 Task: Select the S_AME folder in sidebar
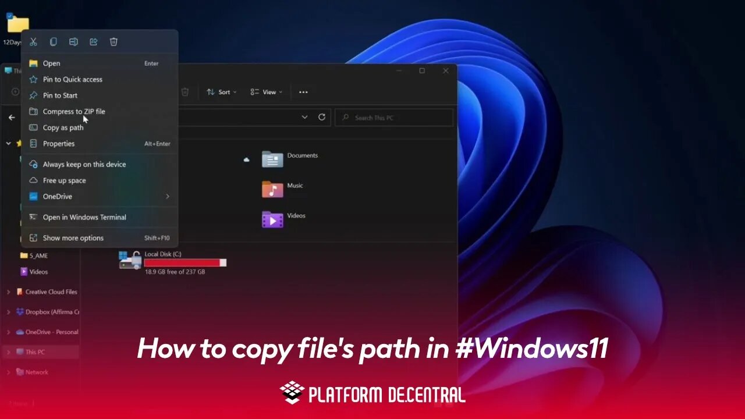click(x=34, y=255)
